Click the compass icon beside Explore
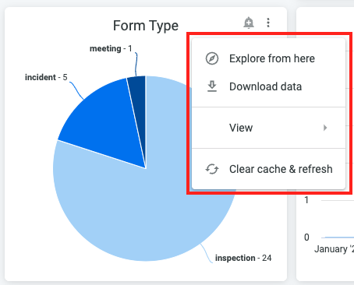Image resolution: width=354 pixels, height=285 pixels. [x=212, y=58]
